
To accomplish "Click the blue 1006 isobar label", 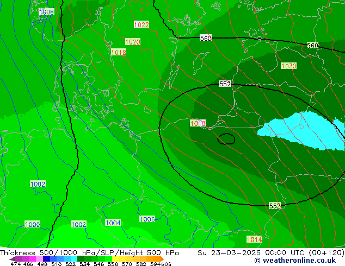I will (x=147, y=219).
